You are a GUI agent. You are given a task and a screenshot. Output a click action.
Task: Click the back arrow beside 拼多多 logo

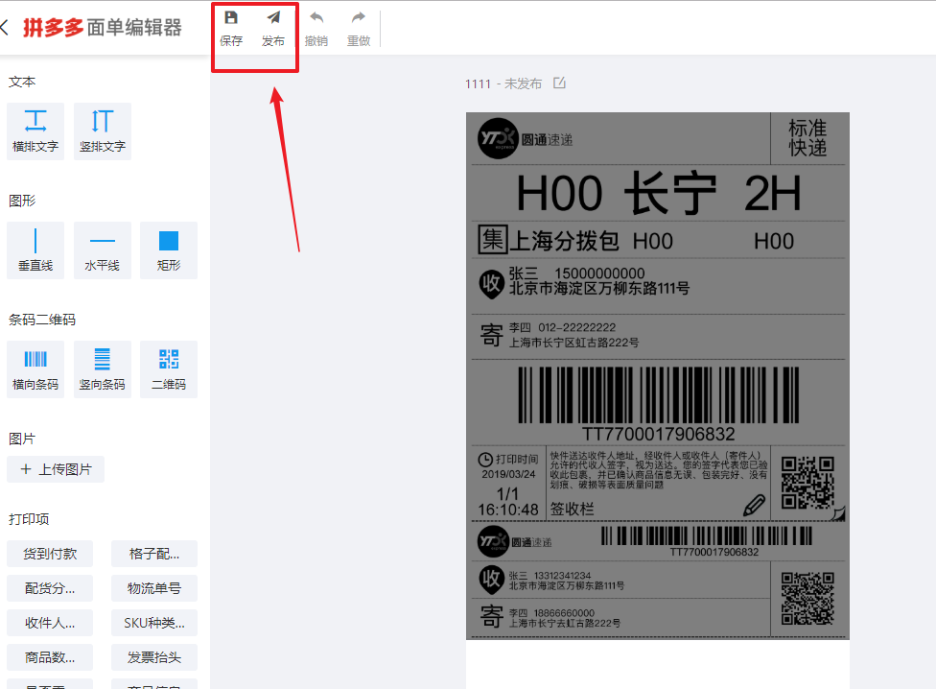pos(5,28)
